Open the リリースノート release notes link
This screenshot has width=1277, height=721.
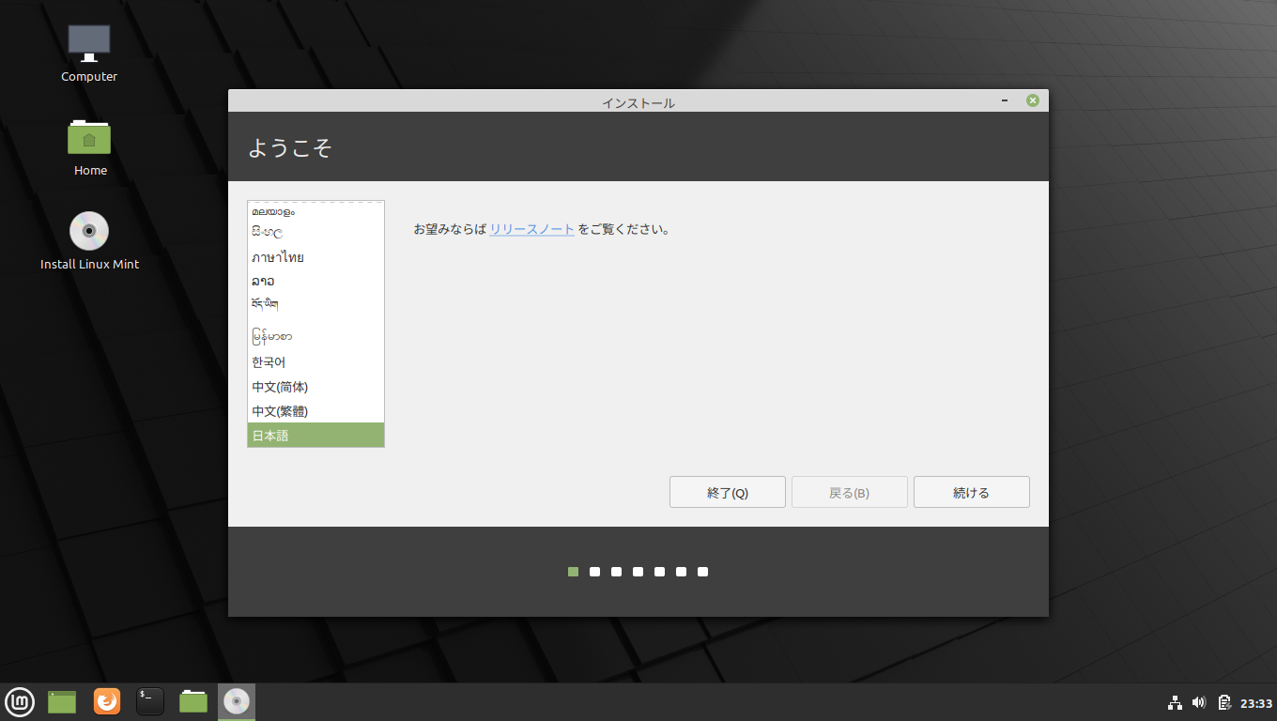pyautogui.click(x=532, y=229)
